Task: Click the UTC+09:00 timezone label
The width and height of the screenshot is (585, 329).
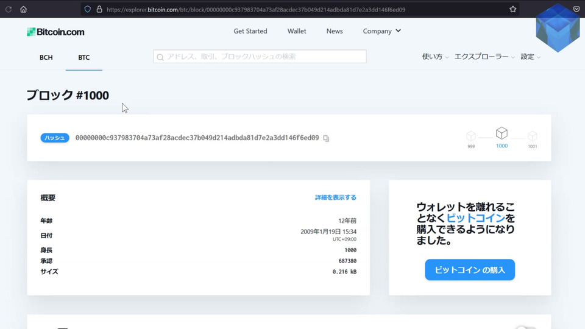Action: [344, 239]
